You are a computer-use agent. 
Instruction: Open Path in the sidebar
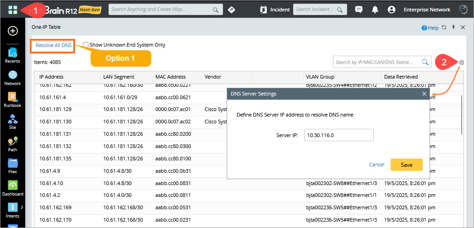(13, 144)
